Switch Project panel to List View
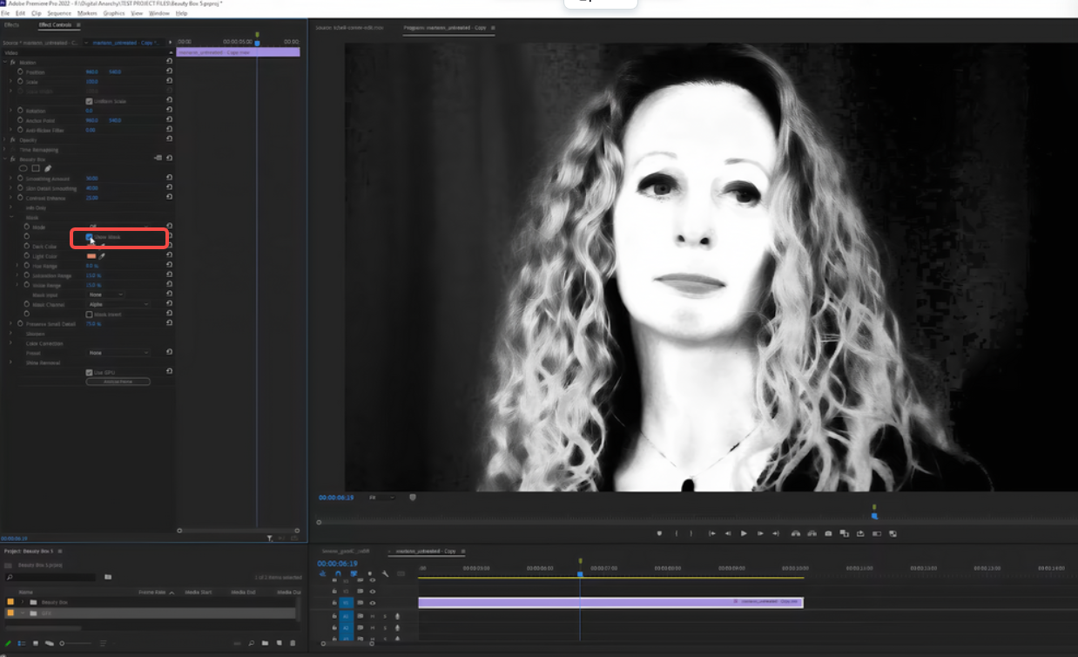The width and height of the screenshot is (1078, 657). coord(22,643)
